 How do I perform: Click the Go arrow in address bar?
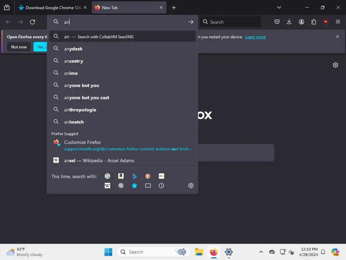(191, 22)
